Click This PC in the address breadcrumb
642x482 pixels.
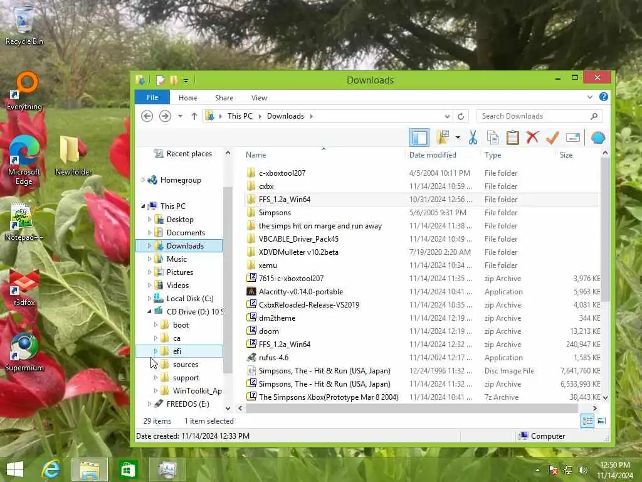(240, 116)
